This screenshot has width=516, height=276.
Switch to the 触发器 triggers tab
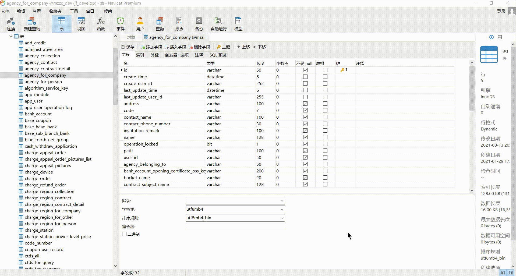pyautogui.click(x=171, y=55)
